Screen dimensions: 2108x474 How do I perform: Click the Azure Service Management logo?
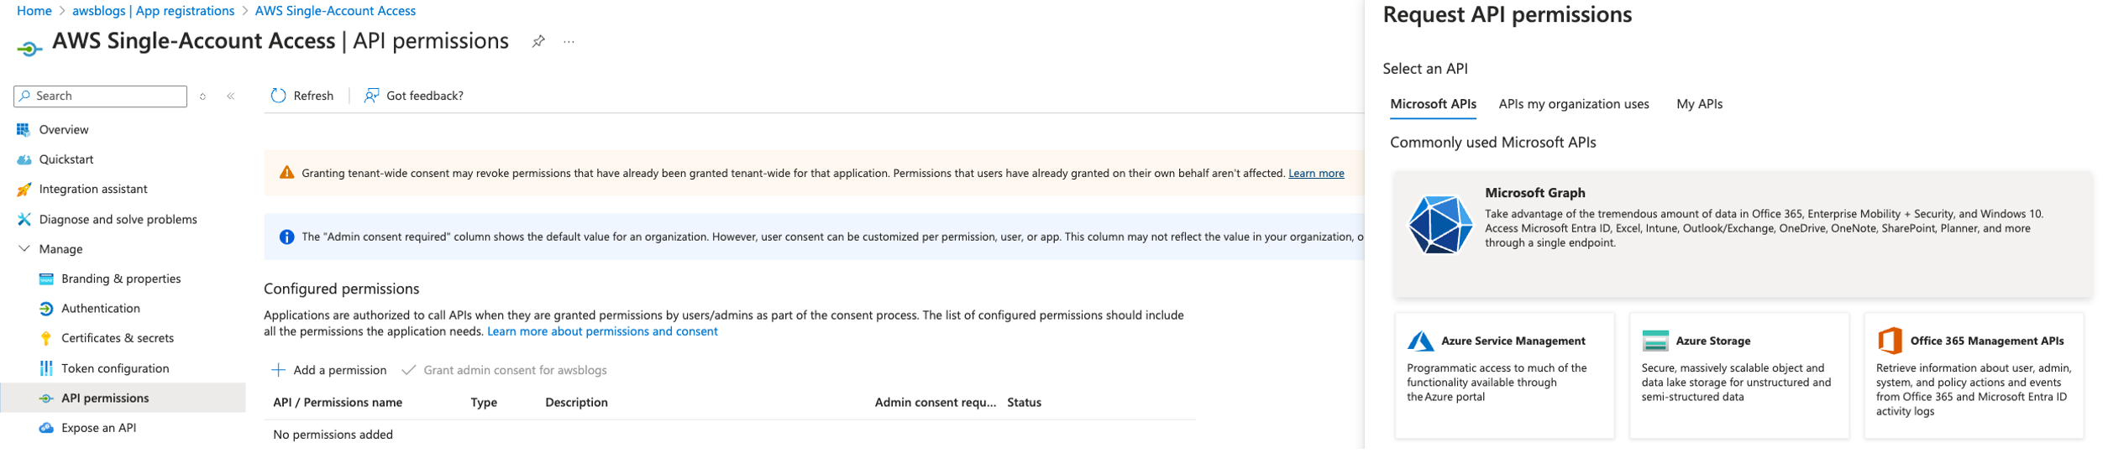tap(1420, 341)
